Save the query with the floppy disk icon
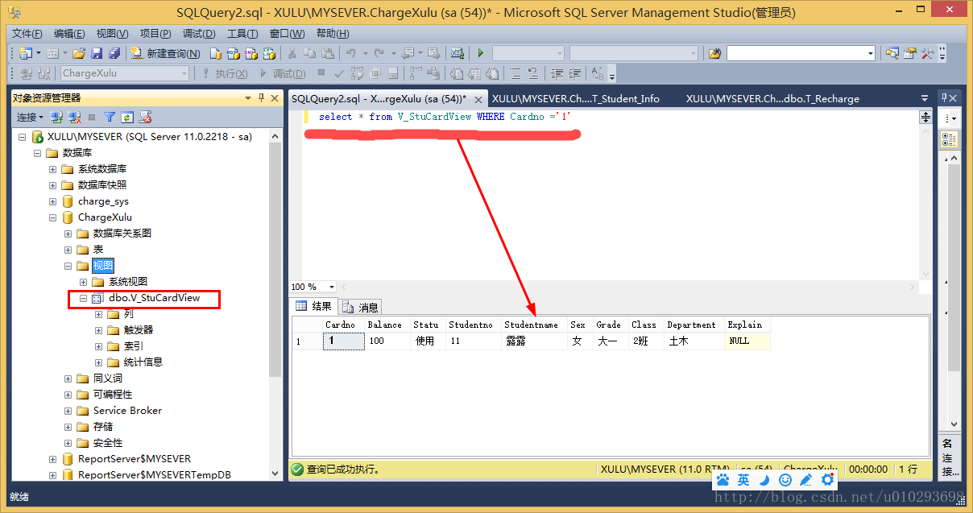Viewport: 973px width, 513px height. (x=97, y=53)
